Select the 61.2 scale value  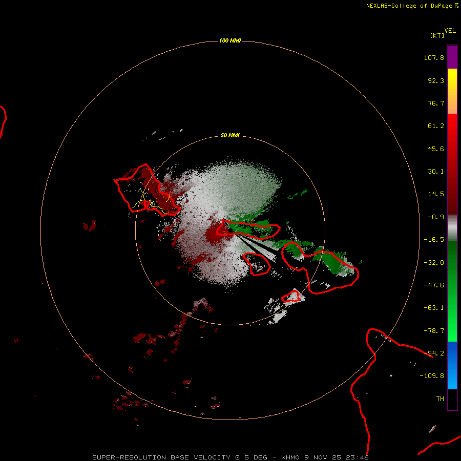tap(436, 126)
